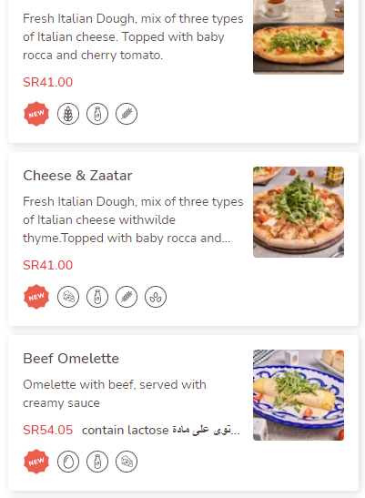This screenshot has width=365, height=498.
Task: Click the egg allergen icon under Beef Omelette
Action: click(68, 462)
